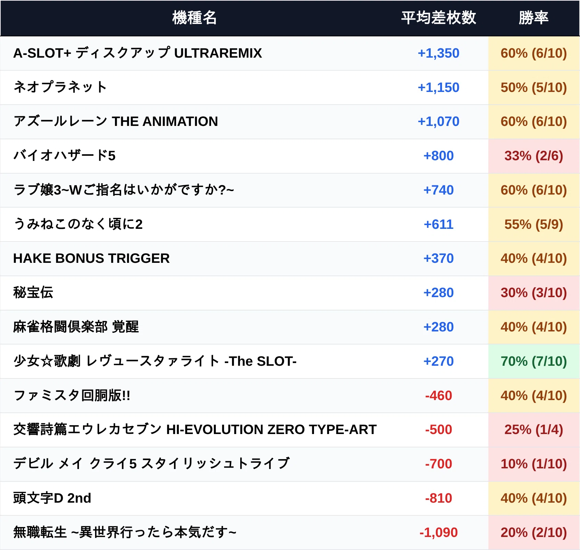Select 無職転生 ~異世界行ったら本気だす~ name
This screenshot has height=550, width=580.
(125, 532)
